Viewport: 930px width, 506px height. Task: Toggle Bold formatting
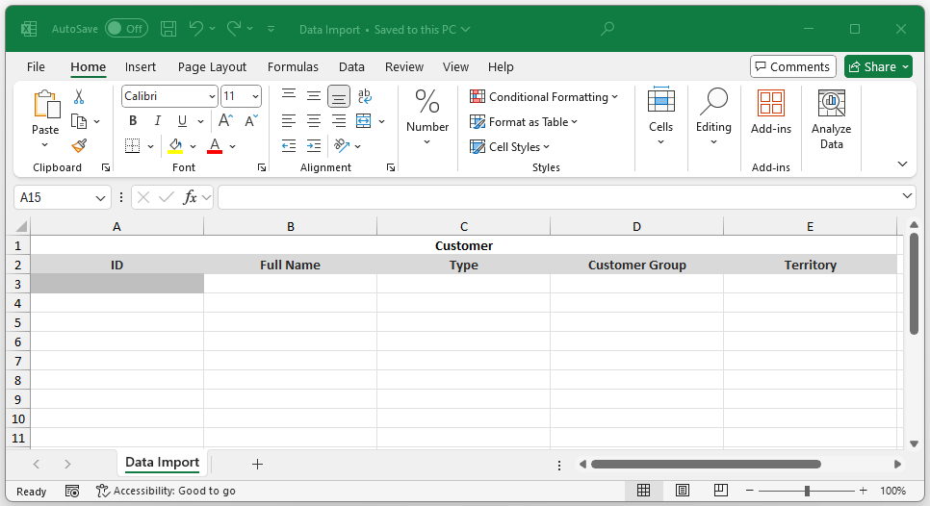(x=133, y=121)
